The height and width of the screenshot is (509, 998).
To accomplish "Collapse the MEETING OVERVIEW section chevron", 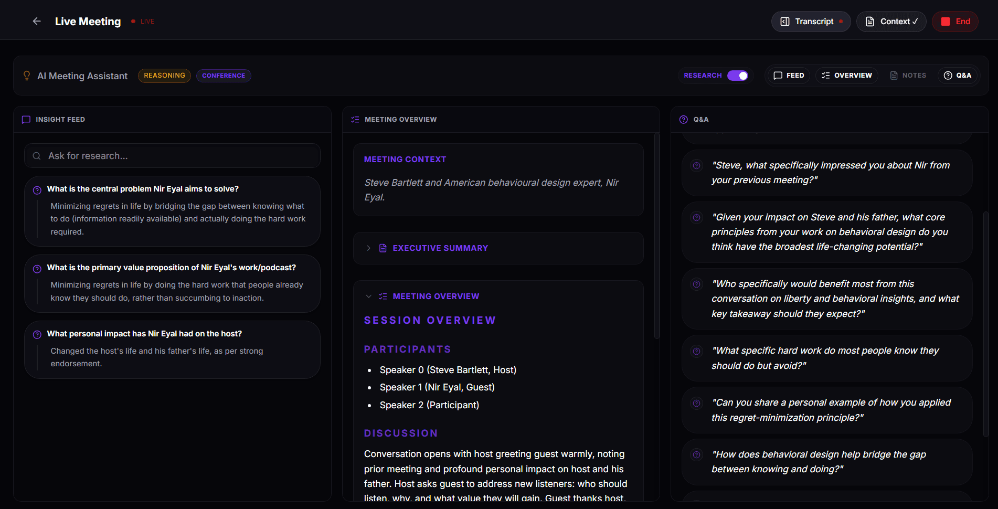I will (x=368, y=296).
